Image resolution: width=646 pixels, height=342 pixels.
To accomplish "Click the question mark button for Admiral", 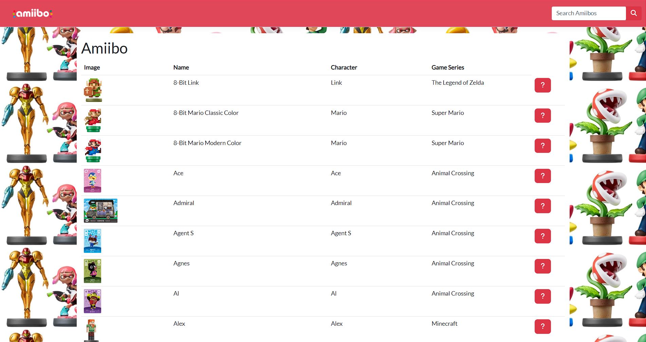I will point(542,206).
